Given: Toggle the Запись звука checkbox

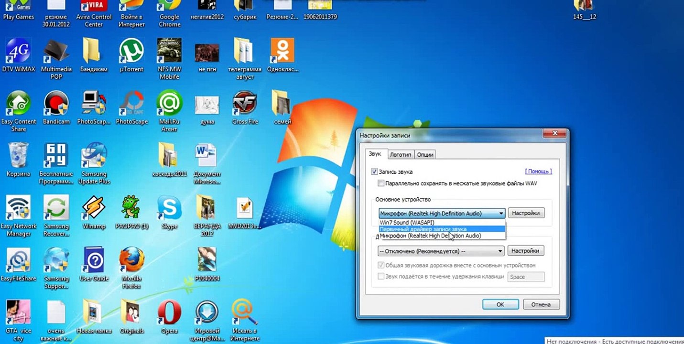Looking at the screenshot, I should click(374, 172).
